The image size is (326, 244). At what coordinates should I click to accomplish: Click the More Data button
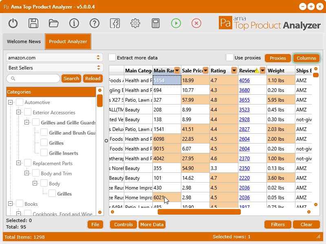152,224
